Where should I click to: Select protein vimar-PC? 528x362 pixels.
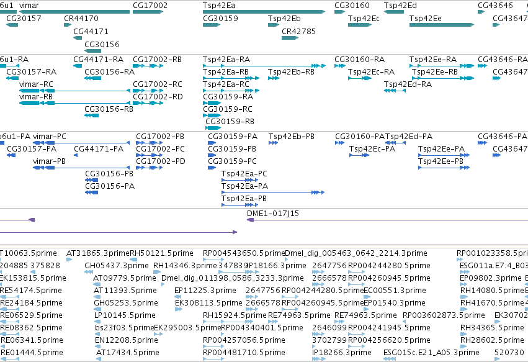pyautogui.click(x=81, y=143)
